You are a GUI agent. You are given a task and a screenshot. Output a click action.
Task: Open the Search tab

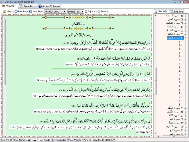coord(28,6)
